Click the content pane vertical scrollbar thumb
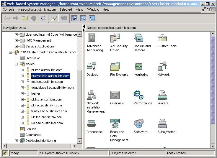This screenshot has height=158, width=217. 213,80
